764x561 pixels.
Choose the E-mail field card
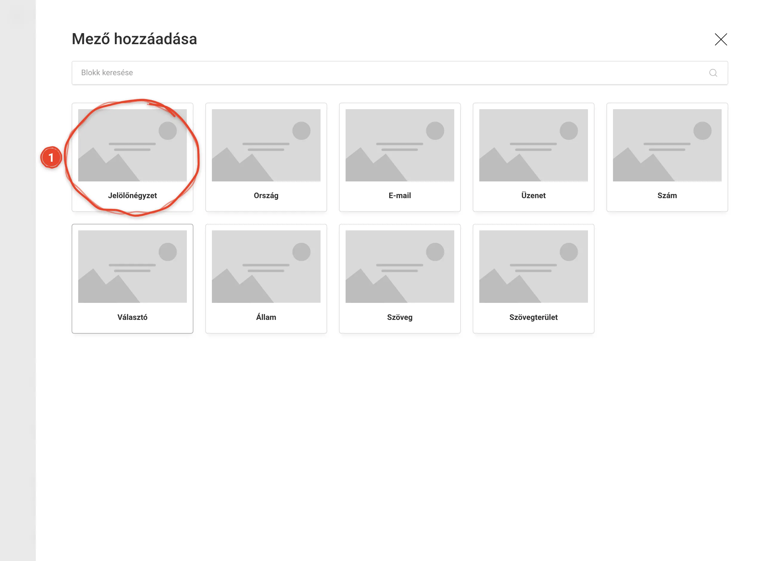pos(400,157)
